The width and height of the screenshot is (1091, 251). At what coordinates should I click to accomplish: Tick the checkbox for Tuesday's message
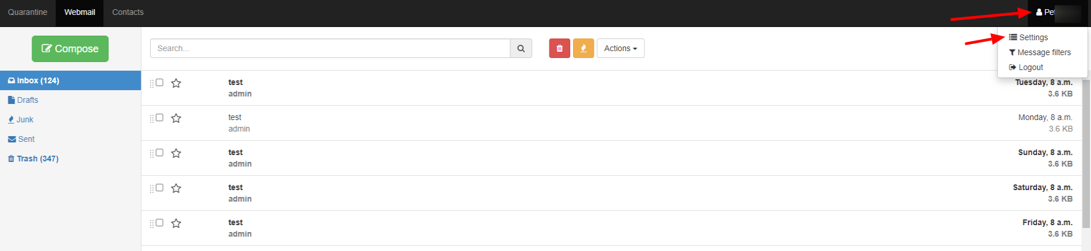click(160, 83)
